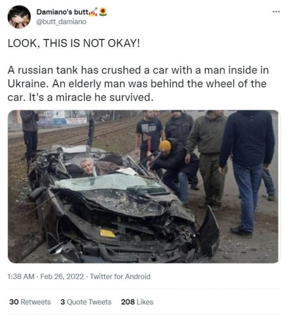Click the 1:38 AM timestamp

tap(21, 276)
